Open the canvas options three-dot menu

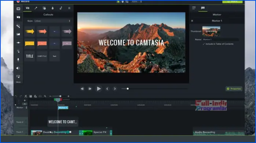141,1
